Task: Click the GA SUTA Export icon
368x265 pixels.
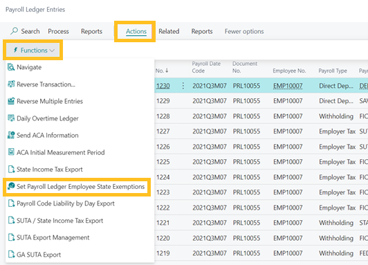Action: point(11,255)
